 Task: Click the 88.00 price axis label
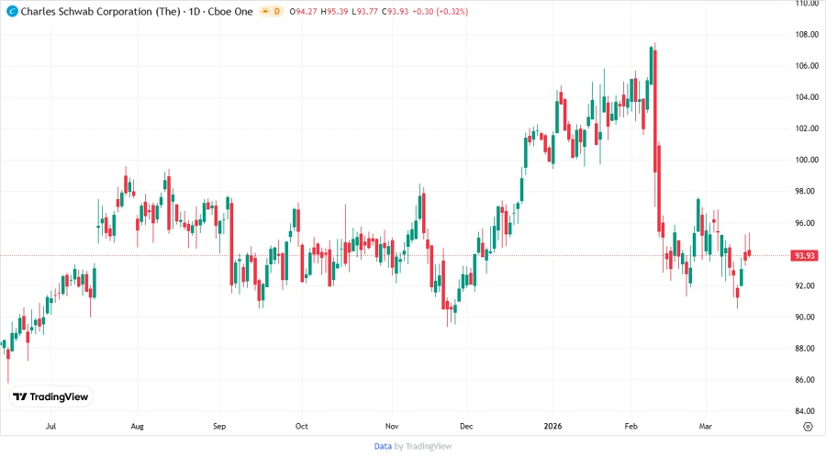tap(807, 349)
